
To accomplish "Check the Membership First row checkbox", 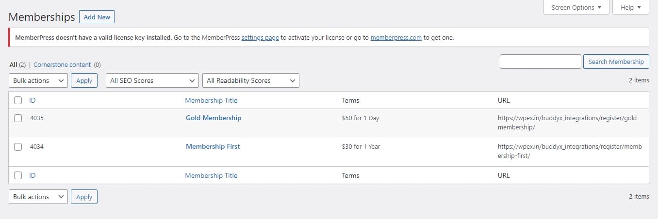I will 18,147.
